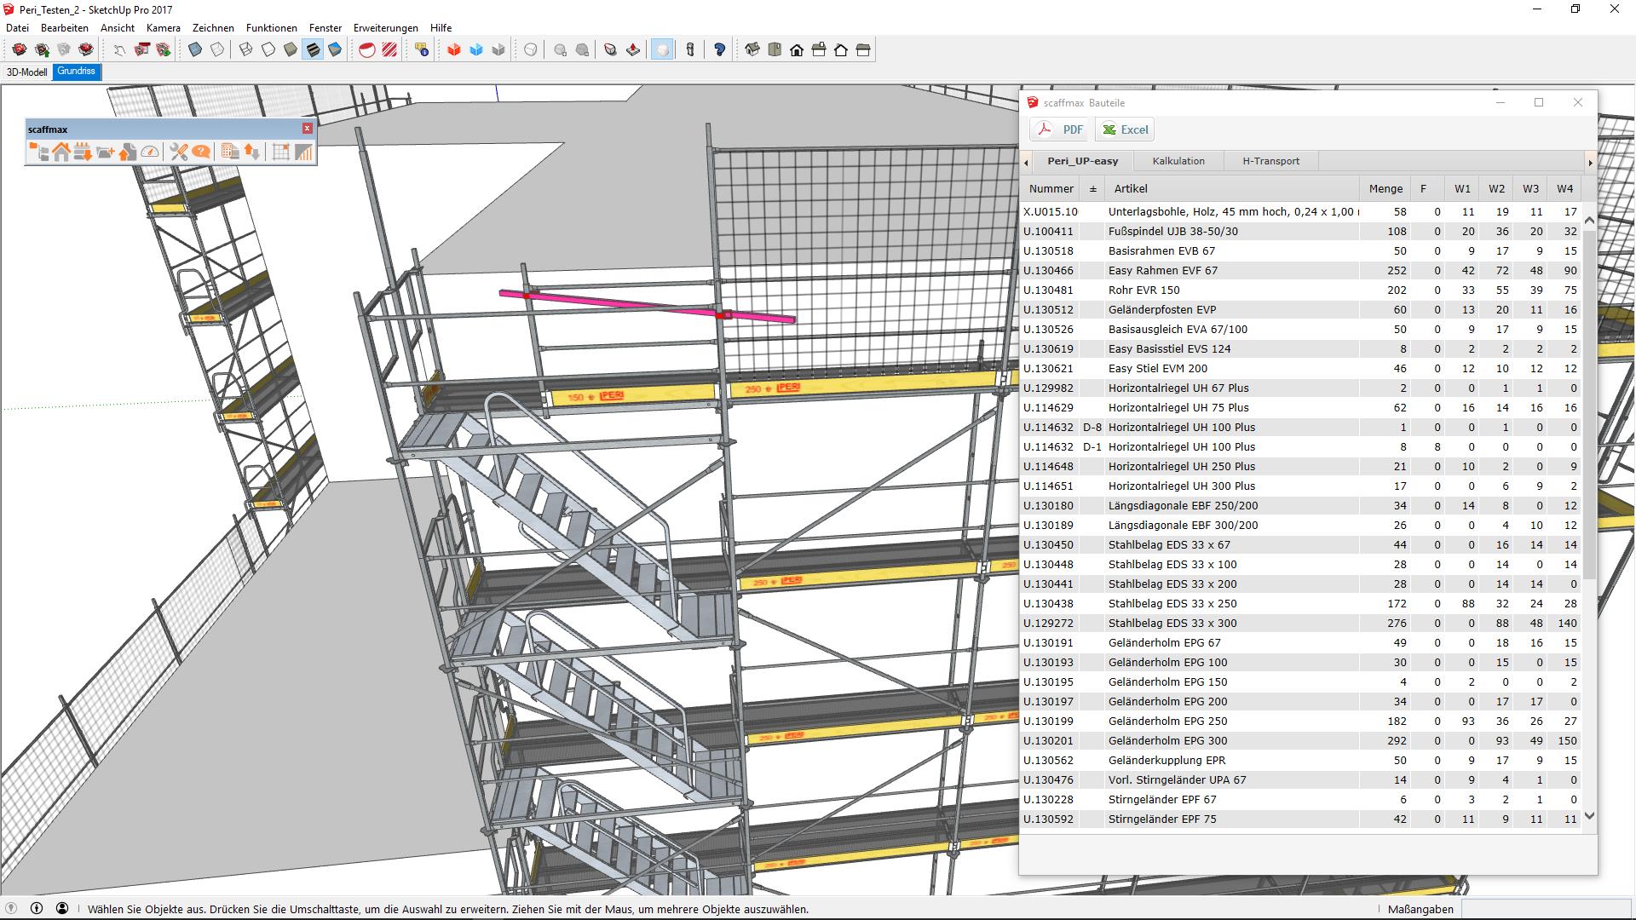Screen dimensions: 1636x920
Task: Open the scaffmax calculator parts list icon
Action: tap(229, 152)
